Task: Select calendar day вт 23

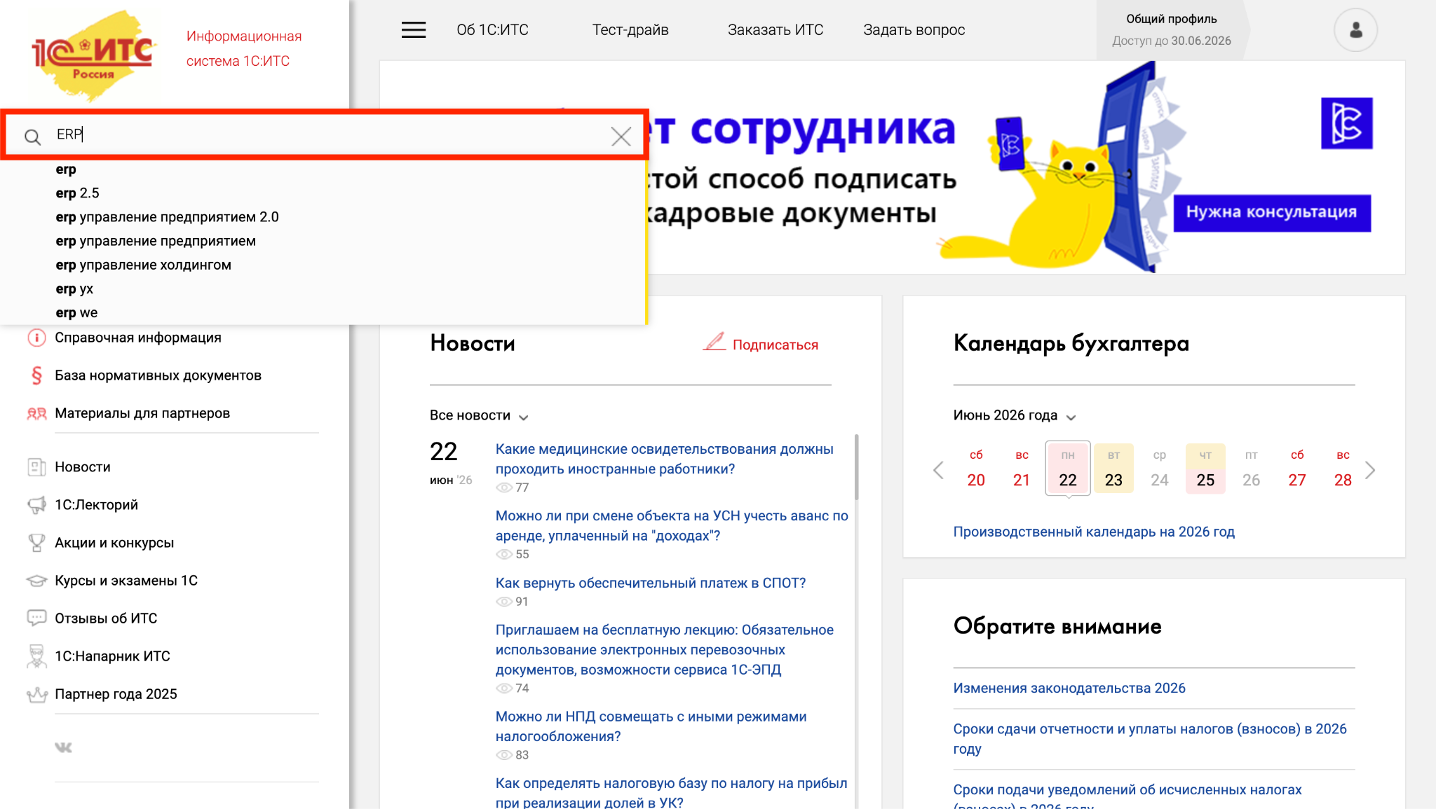Action: pyautogui.click(x=1113, y=468)
